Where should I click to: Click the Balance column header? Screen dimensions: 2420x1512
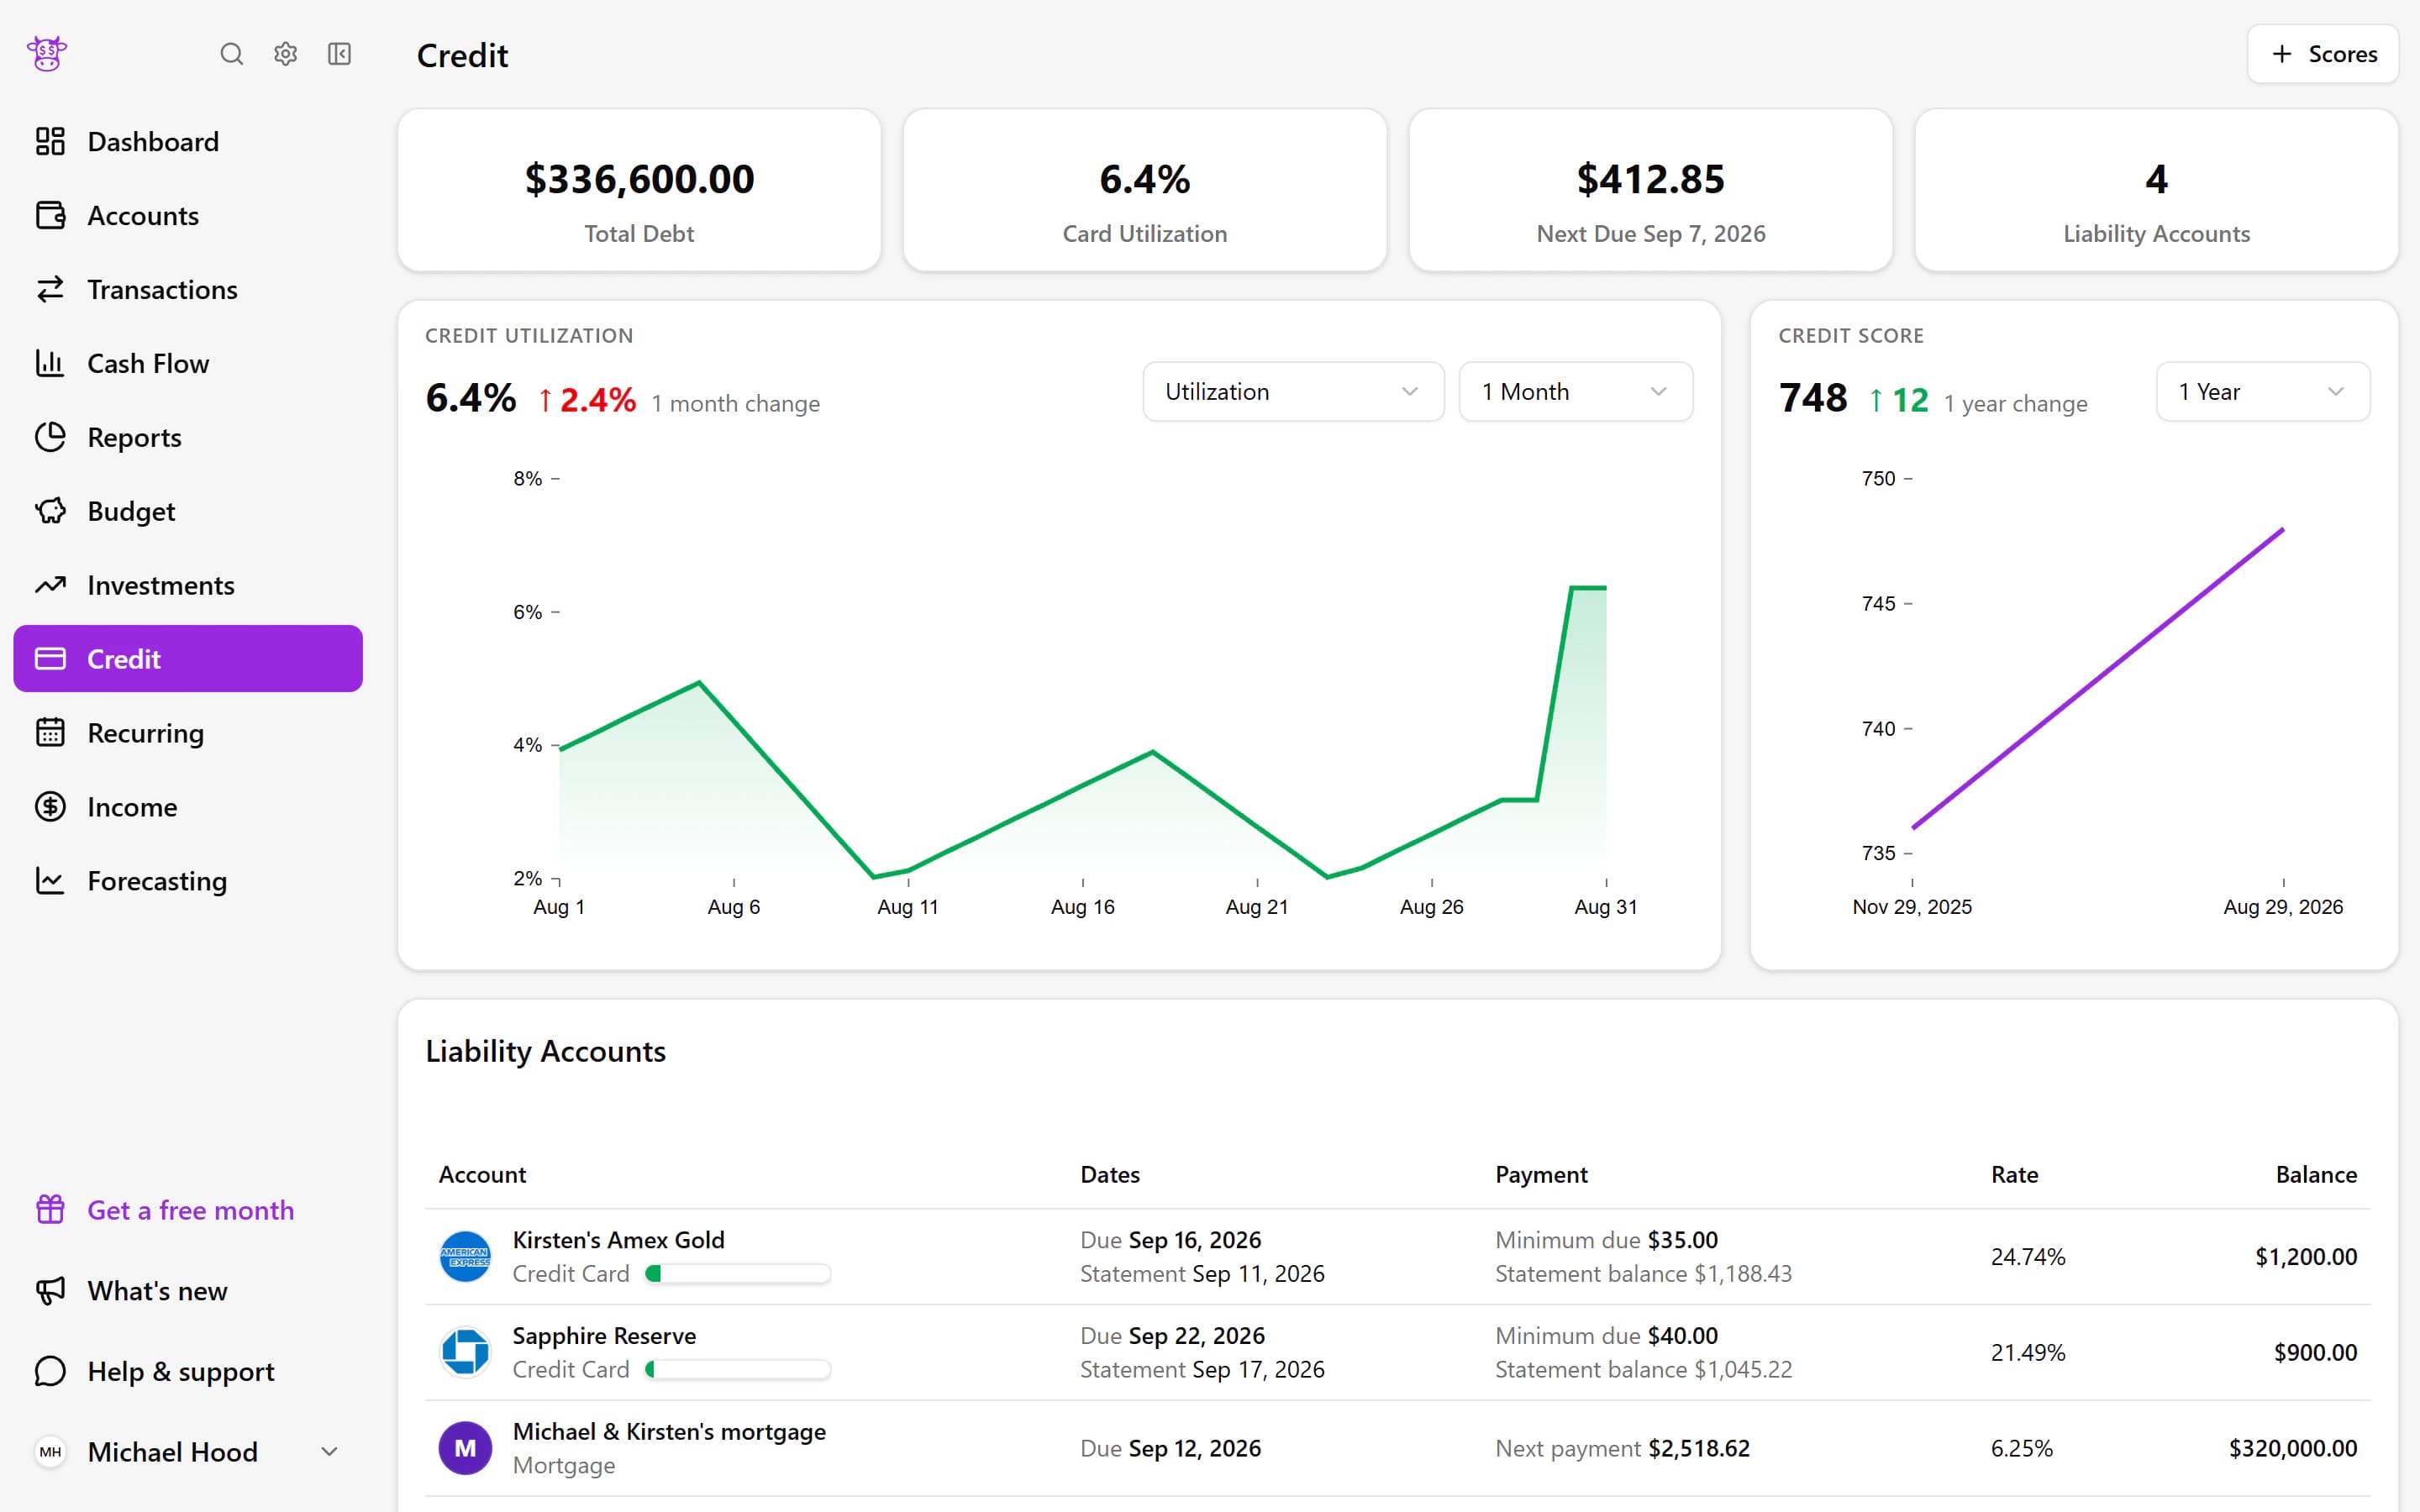(x=2316, y=1175)
